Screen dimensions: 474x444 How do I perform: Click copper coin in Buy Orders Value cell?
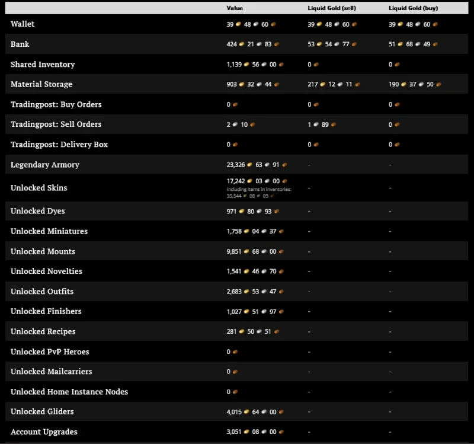(x=235, y=104)
